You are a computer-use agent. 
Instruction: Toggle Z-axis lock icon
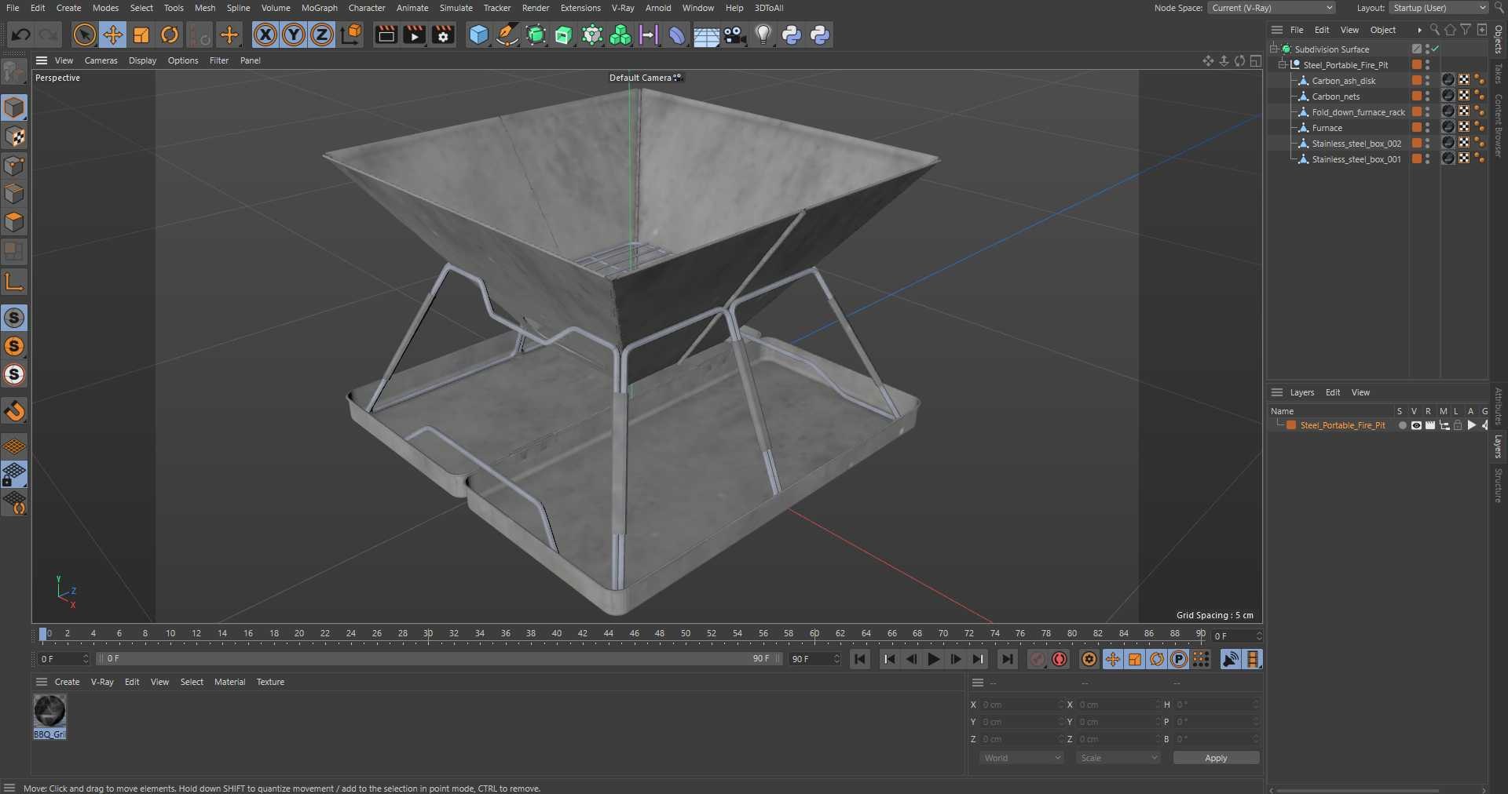[x=322, y=35]
